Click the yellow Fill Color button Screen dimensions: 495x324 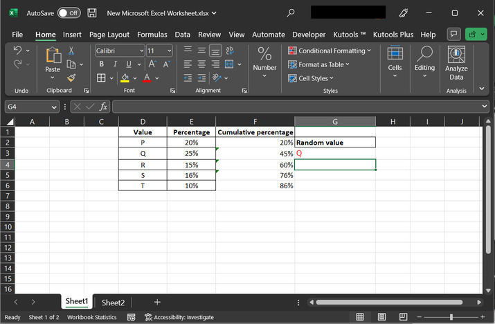pyautogui.click(x=125, y=78)
